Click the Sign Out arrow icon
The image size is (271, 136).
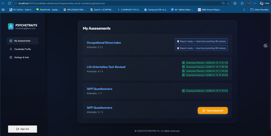[x=18, y=129]
